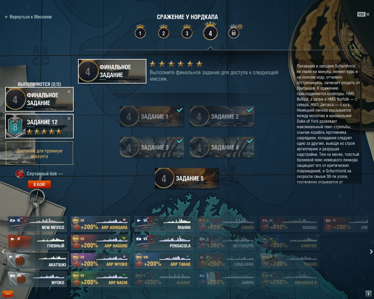This screenshot has width=374, height=299.
Task: Select the ARP Ashigara ship
Action: (x=100, y=224)
